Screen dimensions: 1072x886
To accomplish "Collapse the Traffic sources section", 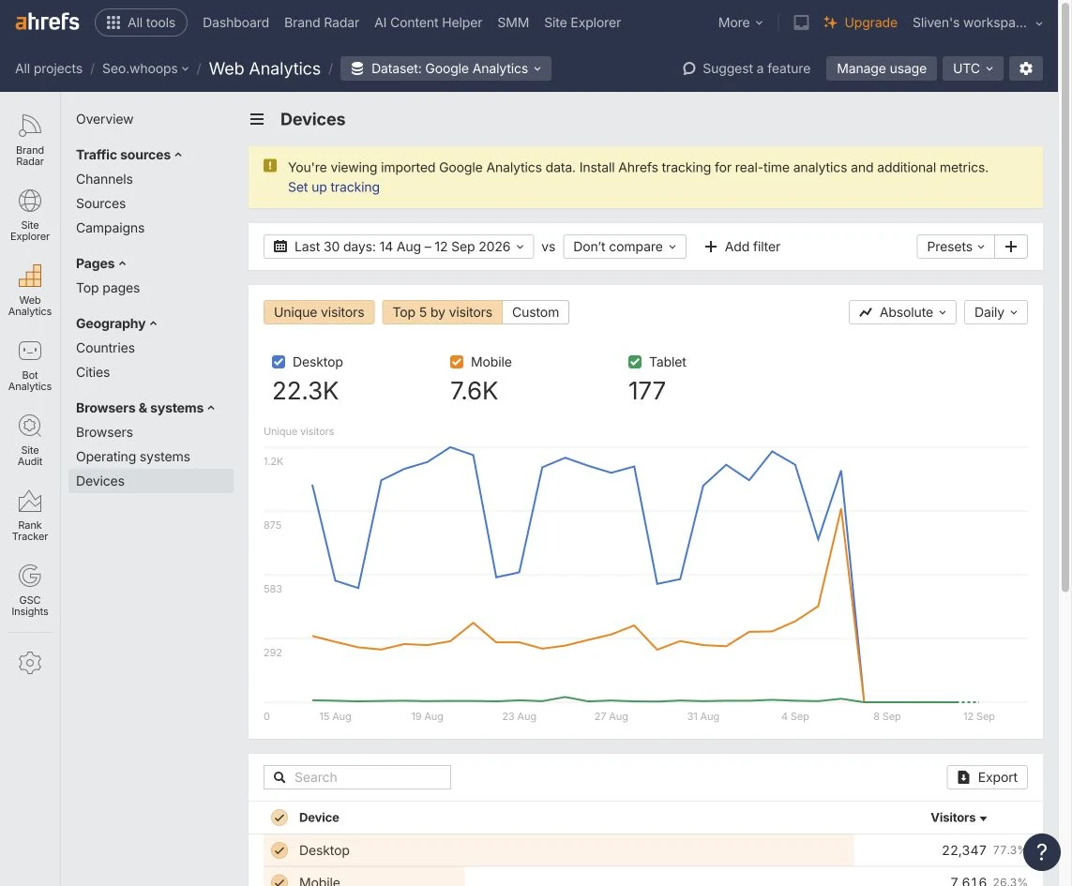I will [128, 155].
